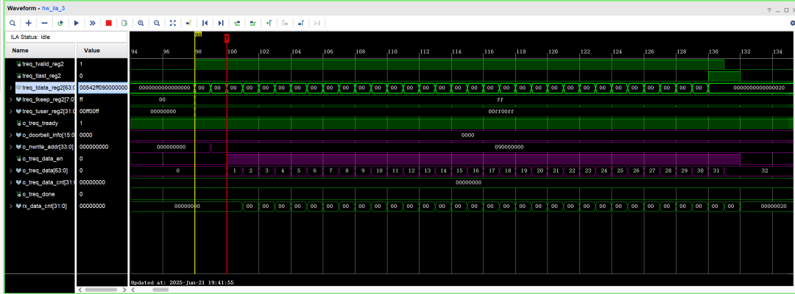Click the Name column header

[40, 51]
